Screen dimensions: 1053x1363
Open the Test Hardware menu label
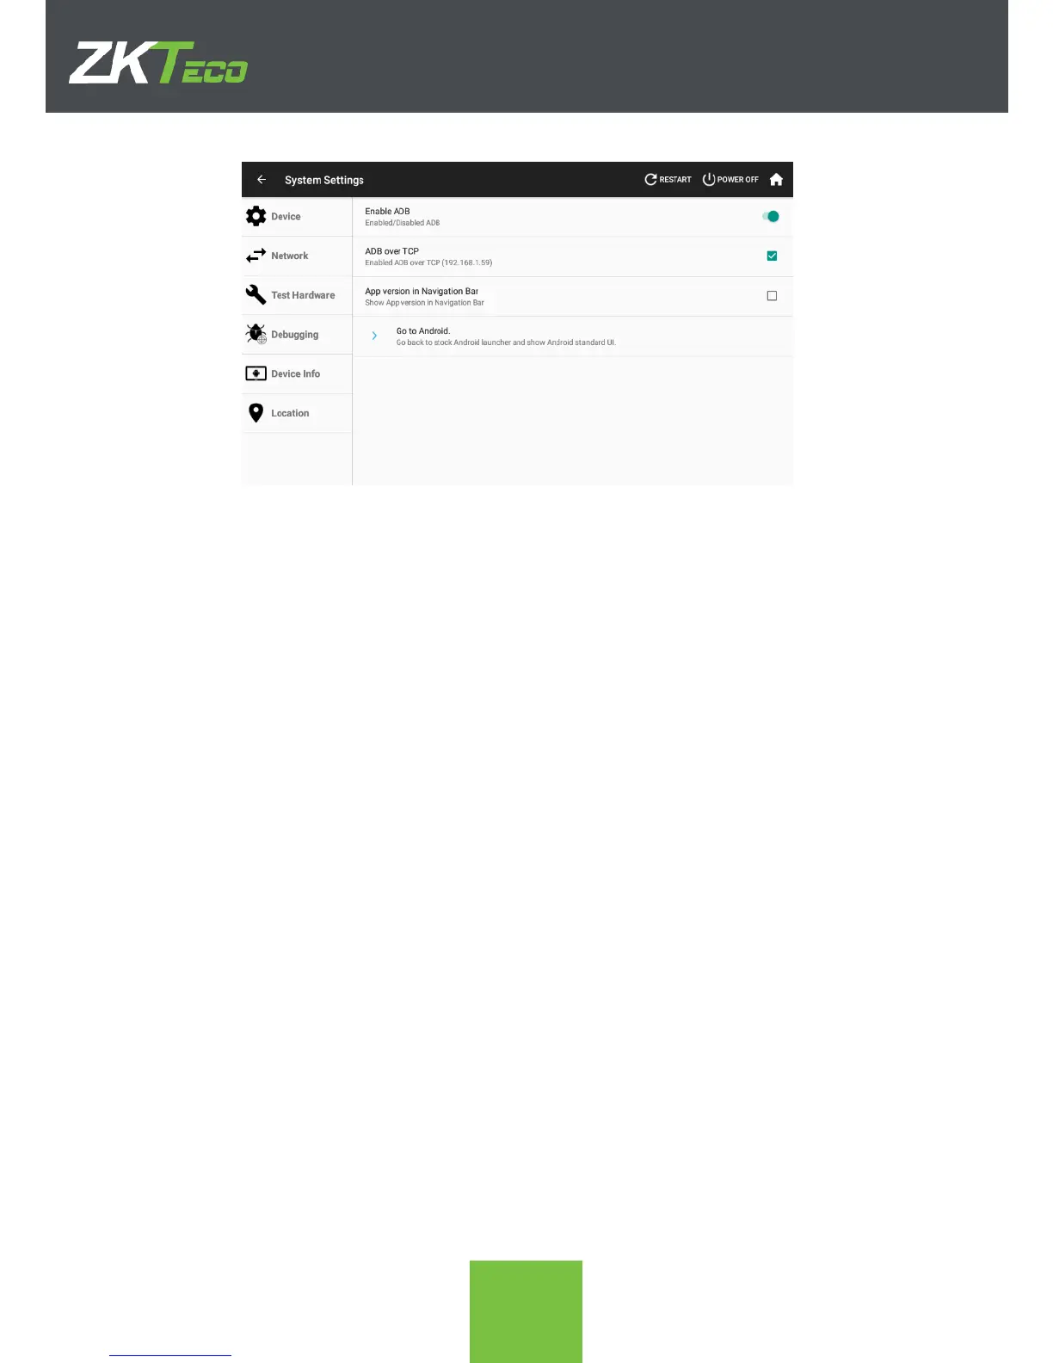pyautogui.click(x=303, y=295)
